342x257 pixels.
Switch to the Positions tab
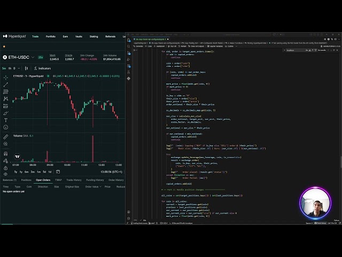pyautogui.click(x=26, y=180)
